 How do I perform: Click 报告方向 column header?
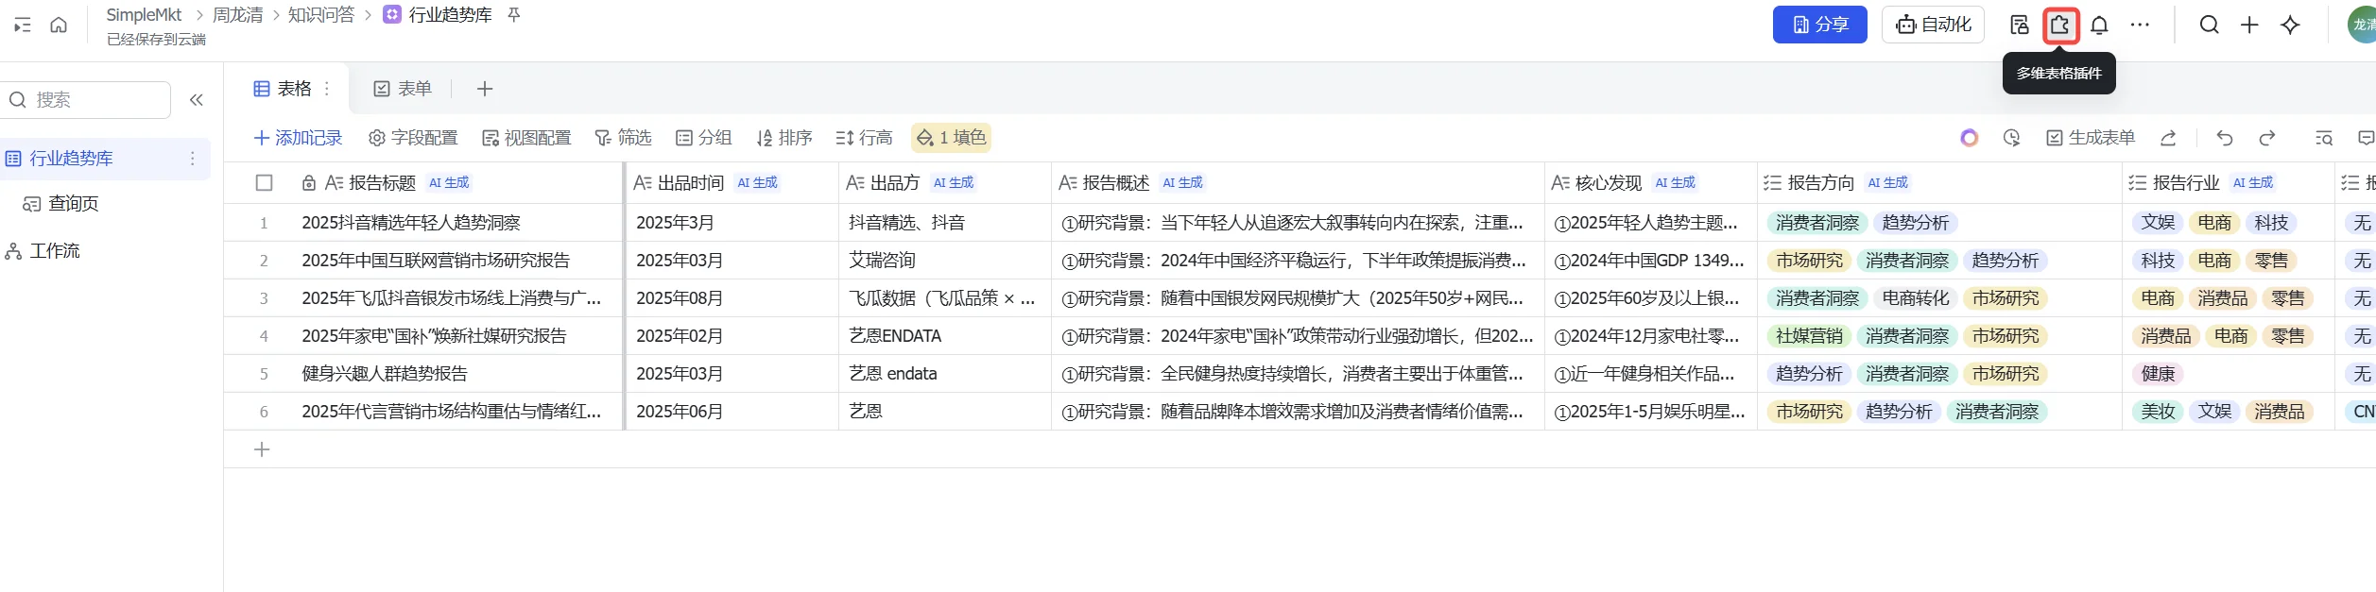coord(1939,183)
